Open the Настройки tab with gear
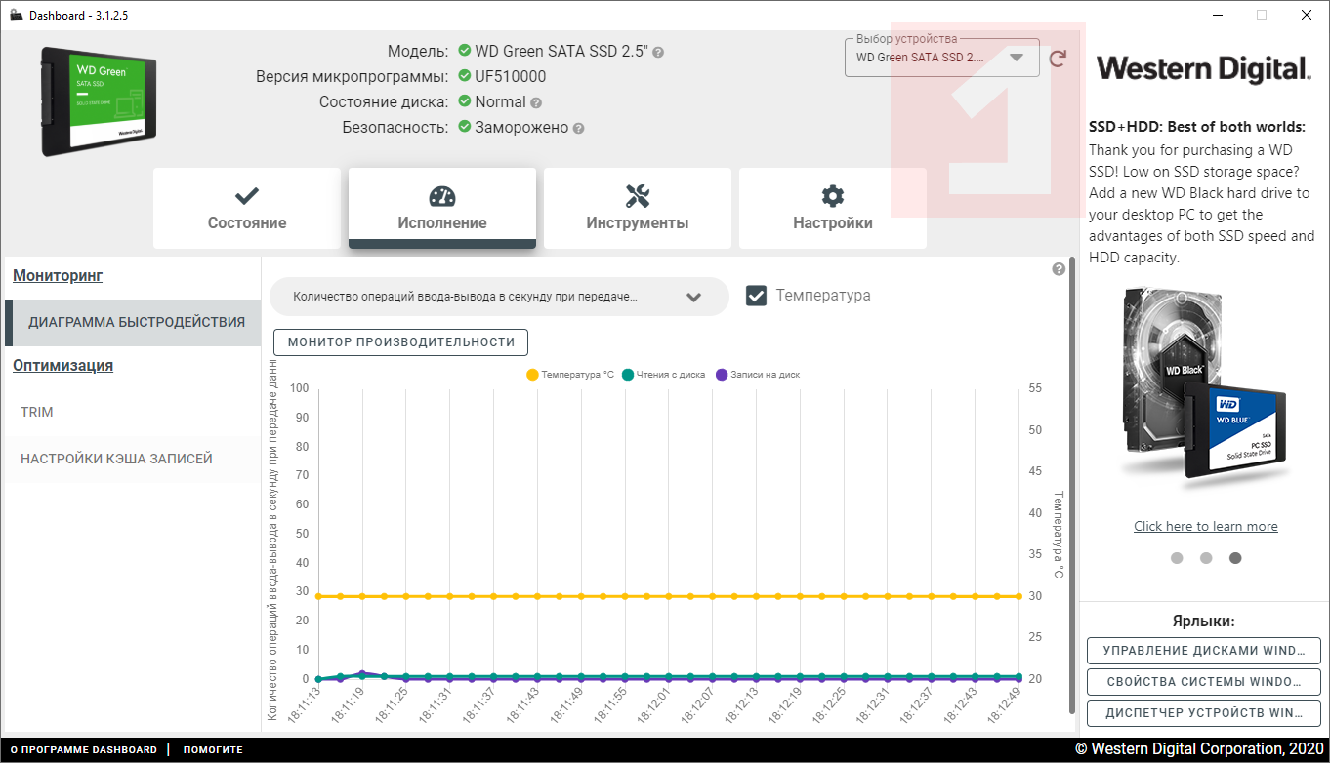Screen dimensions: 1330x763 (833, 208)
